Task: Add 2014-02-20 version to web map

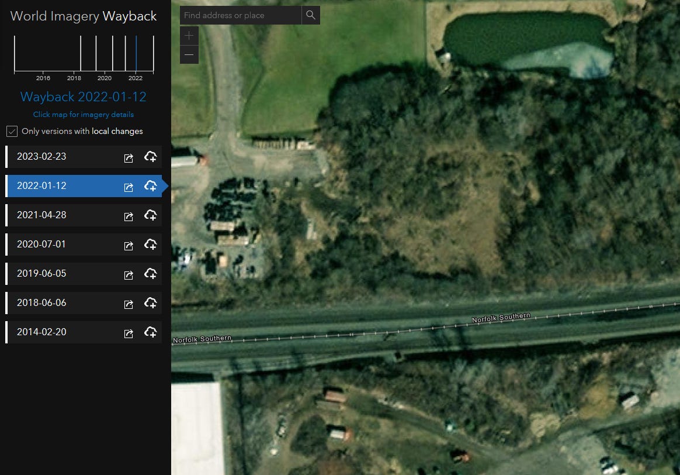Action: [151, 332]
